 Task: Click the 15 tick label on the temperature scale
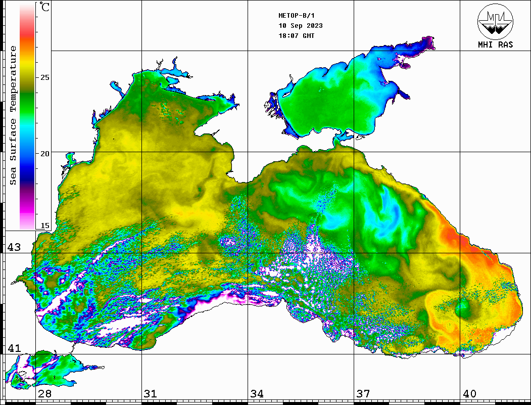point(44,226)
